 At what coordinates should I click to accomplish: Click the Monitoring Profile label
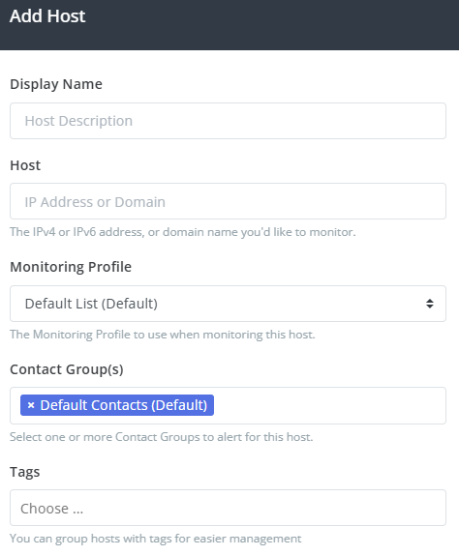click(x=71, y=267)
